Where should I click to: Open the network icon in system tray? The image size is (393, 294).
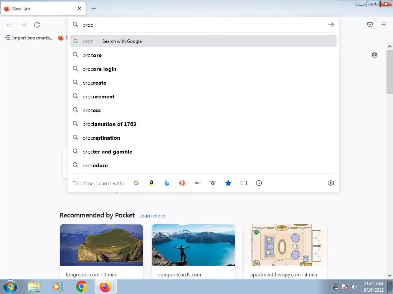[335, 287]
